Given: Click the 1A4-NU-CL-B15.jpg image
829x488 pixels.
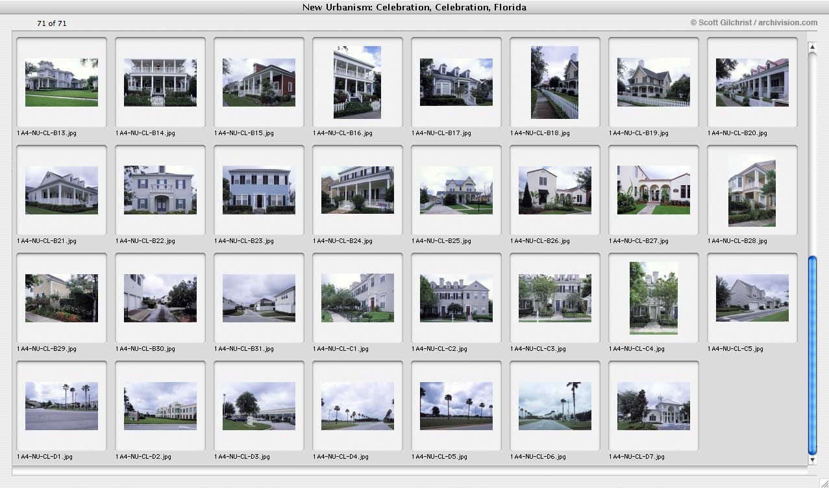Looking at the screenshot, I should click(x=259, y=83).
